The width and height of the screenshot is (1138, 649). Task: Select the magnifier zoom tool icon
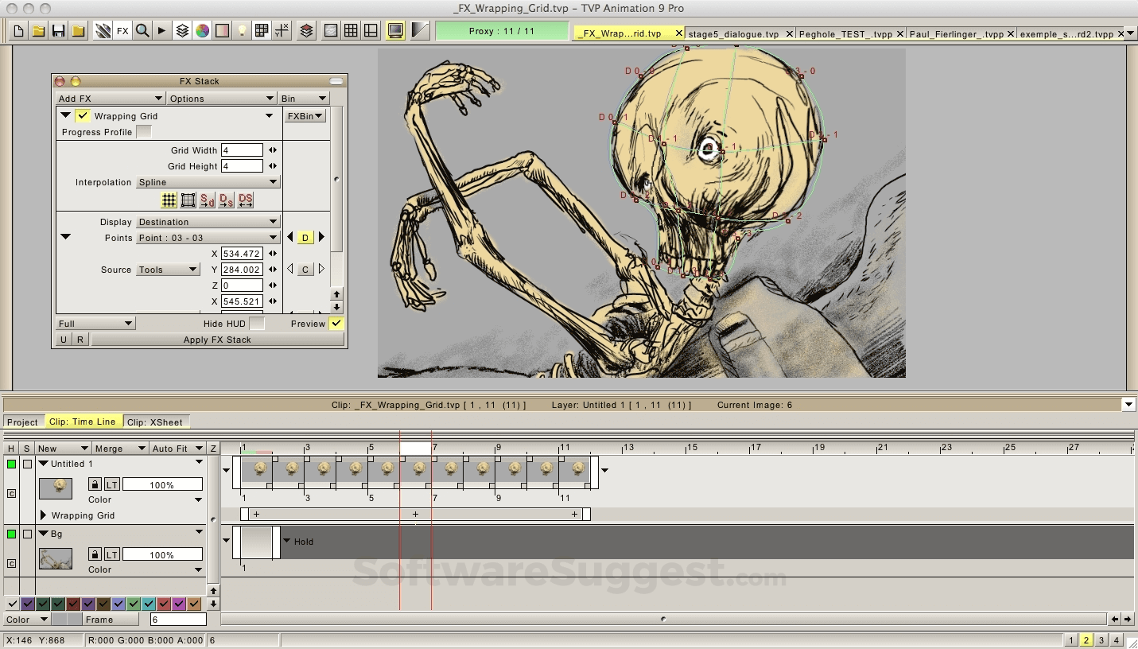[142, 31]
